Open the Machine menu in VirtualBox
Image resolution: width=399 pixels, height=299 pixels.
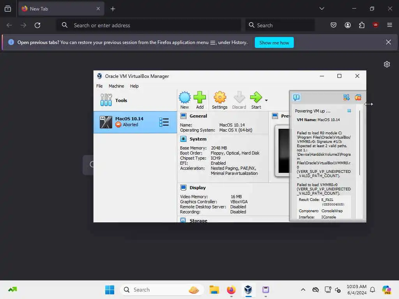pos(116,86)
